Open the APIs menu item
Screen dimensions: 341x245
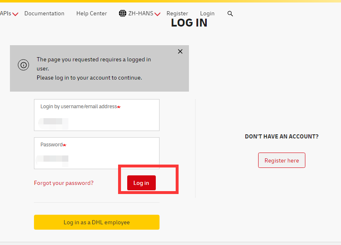point(5,14)
